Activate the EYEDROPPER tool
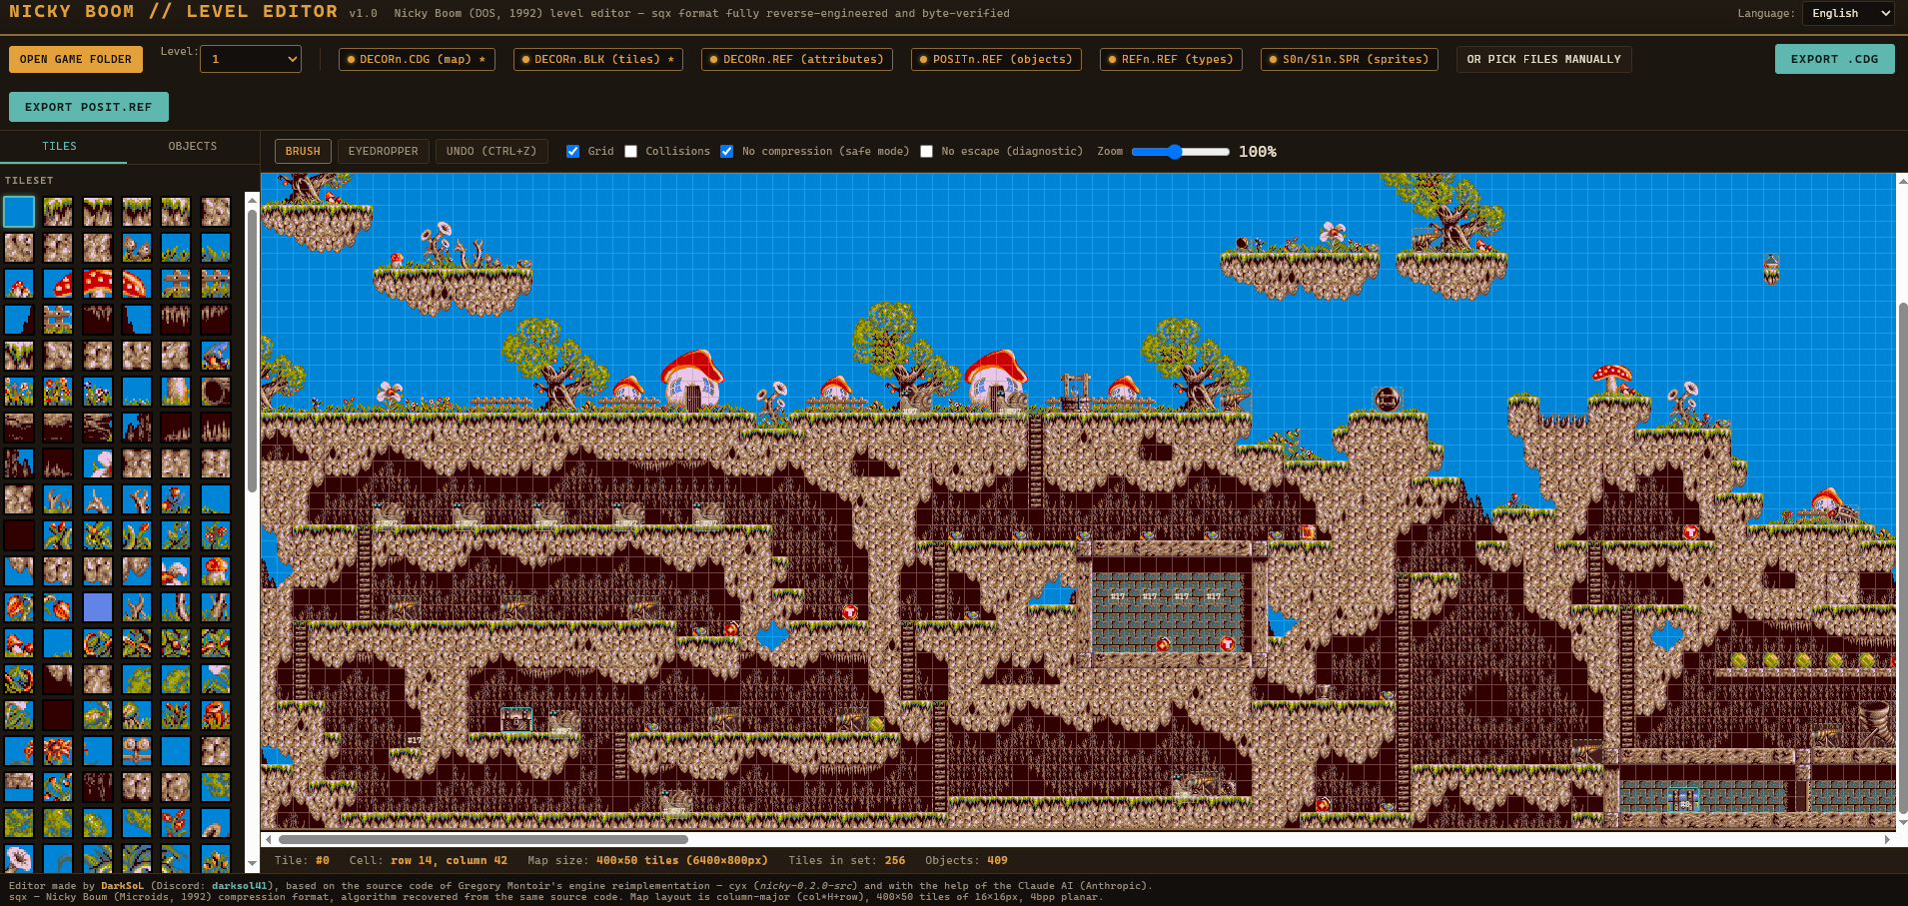Screen dimensions: 1908x906 coord(384,152)
